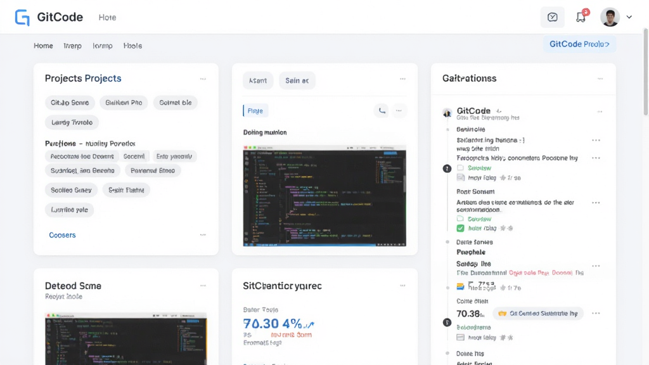
Task: Click the GitCode Prealo button
Action: click(579, 44)
